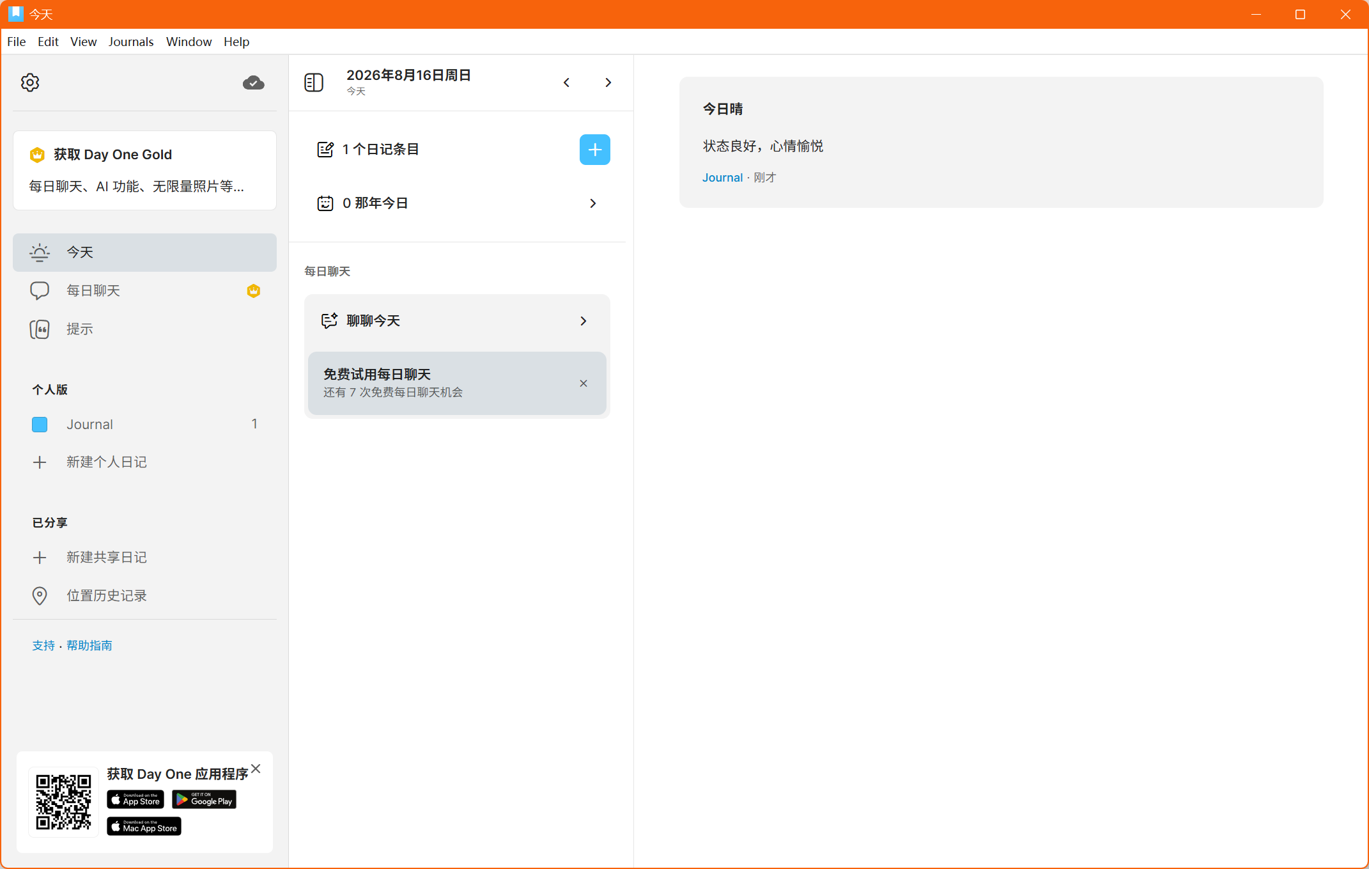The height and width of the screenshot is (869, 1369).
Task: Click the Day One Gold crown icon
Action: tap(38, 155)
